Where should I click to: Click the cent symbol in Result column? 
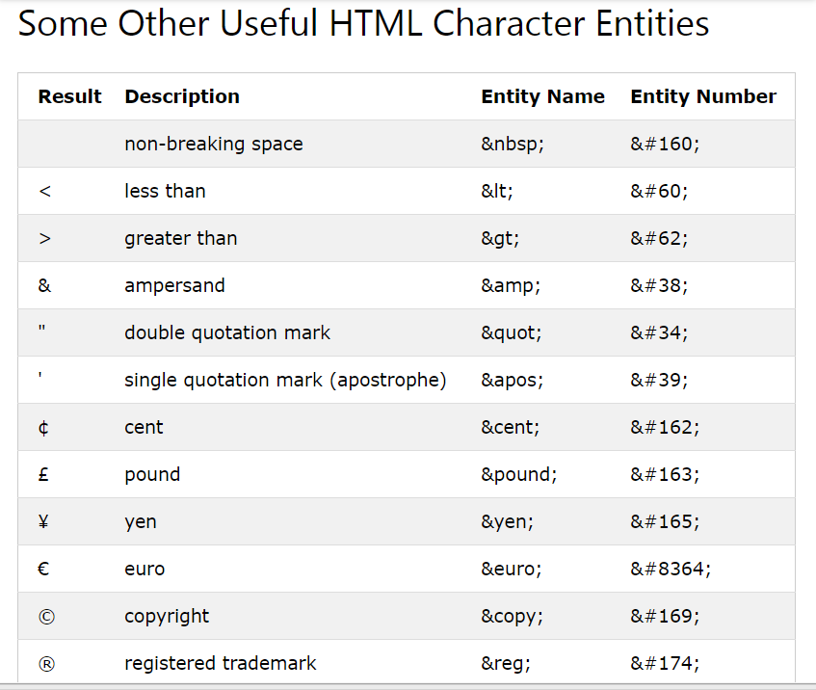pos(43,427)
